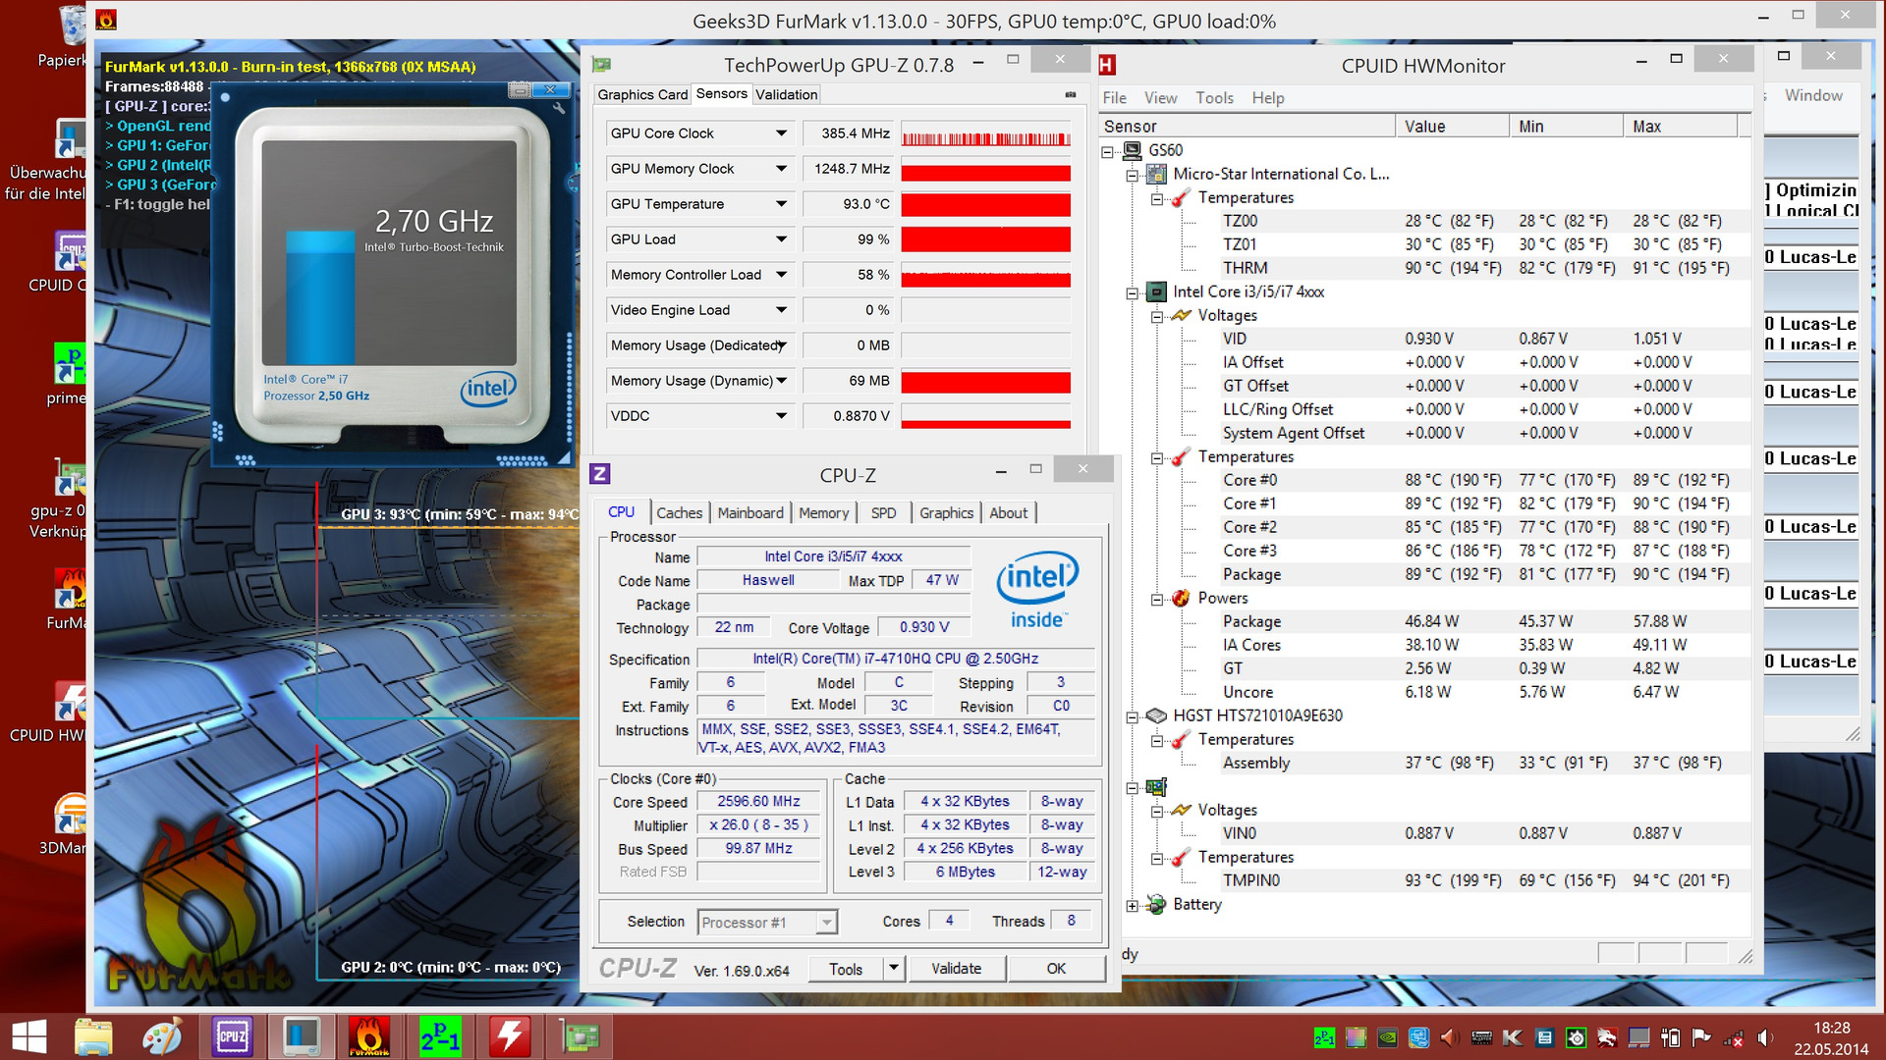
Task: Select prime desktop shortcut
Action: 69,375
